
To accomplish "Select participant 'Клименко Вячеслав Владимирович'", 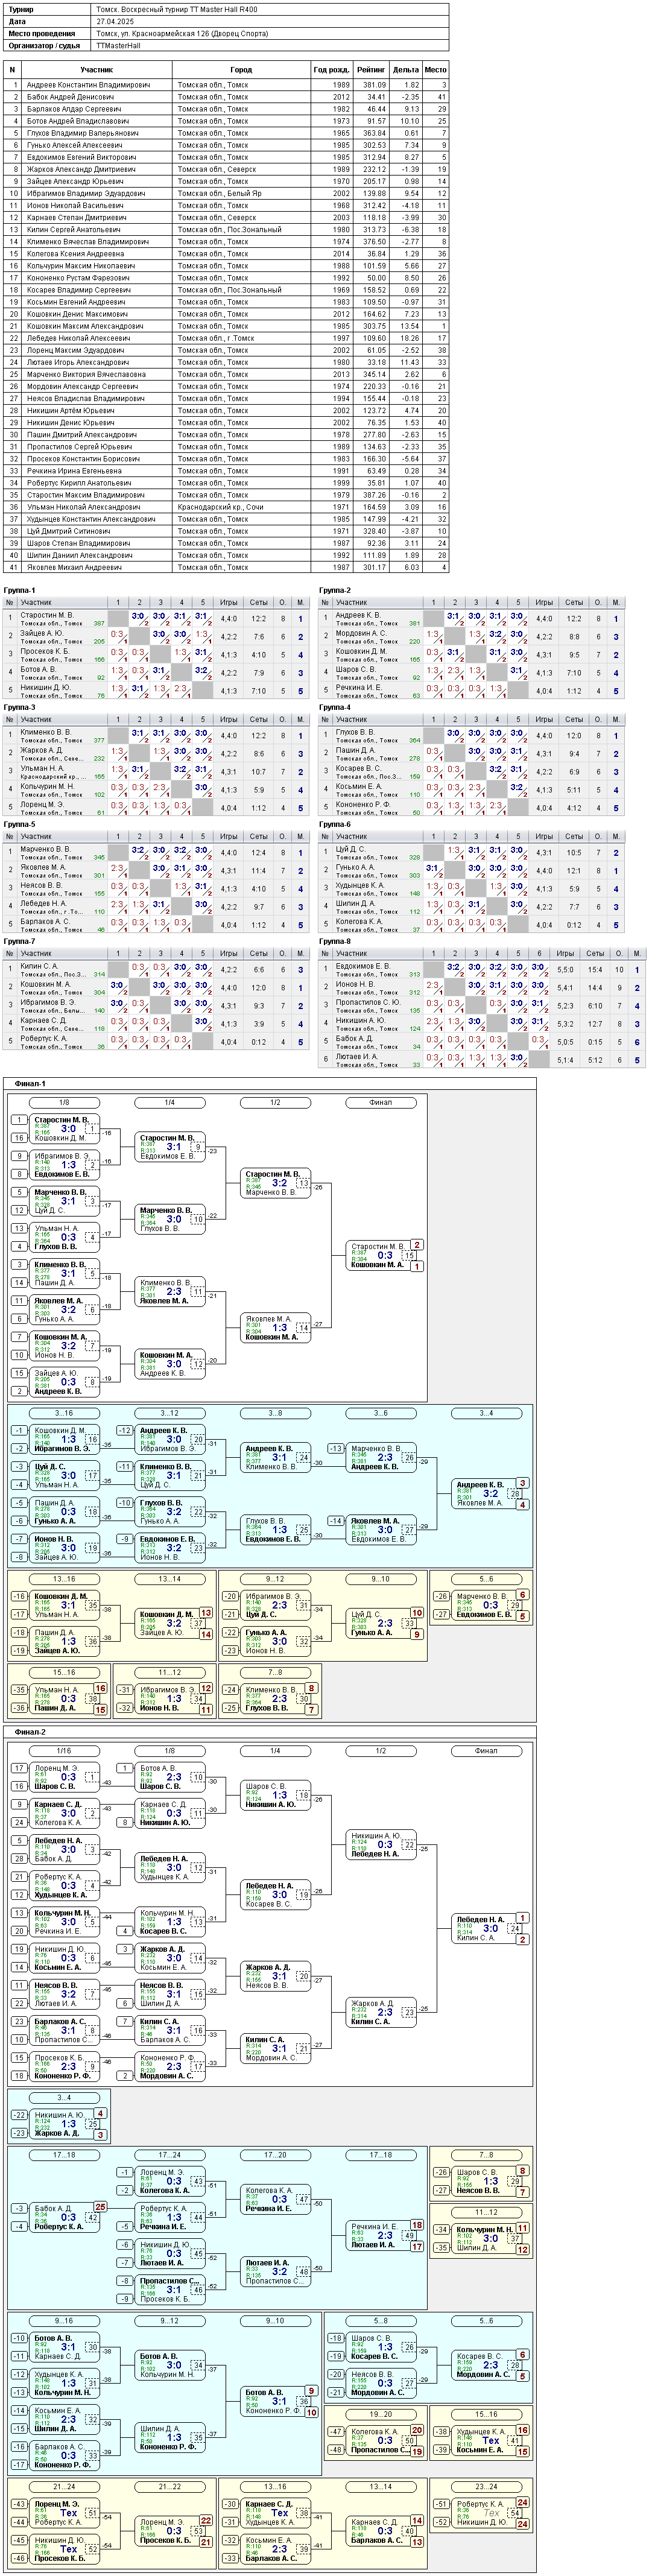I will click(x=87, y=241).
